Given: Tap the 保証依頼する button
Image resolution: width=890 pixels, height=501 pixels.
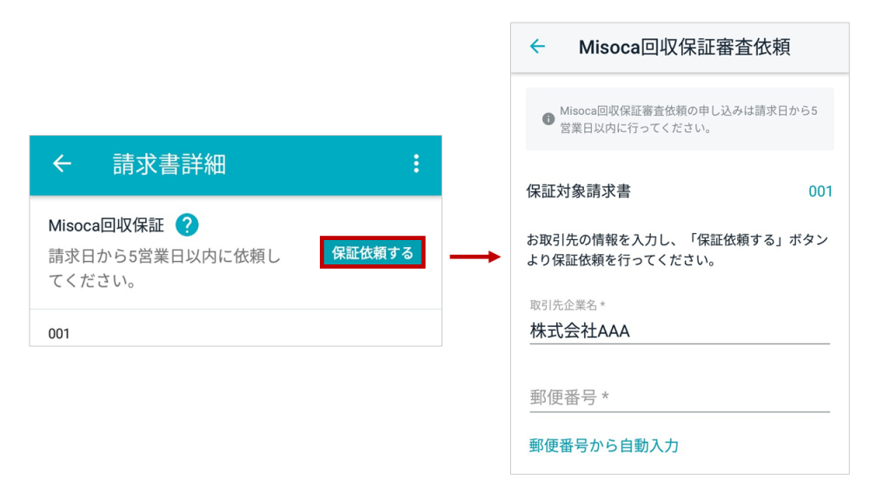Looking at the screenshot, I should pos(372,253).
